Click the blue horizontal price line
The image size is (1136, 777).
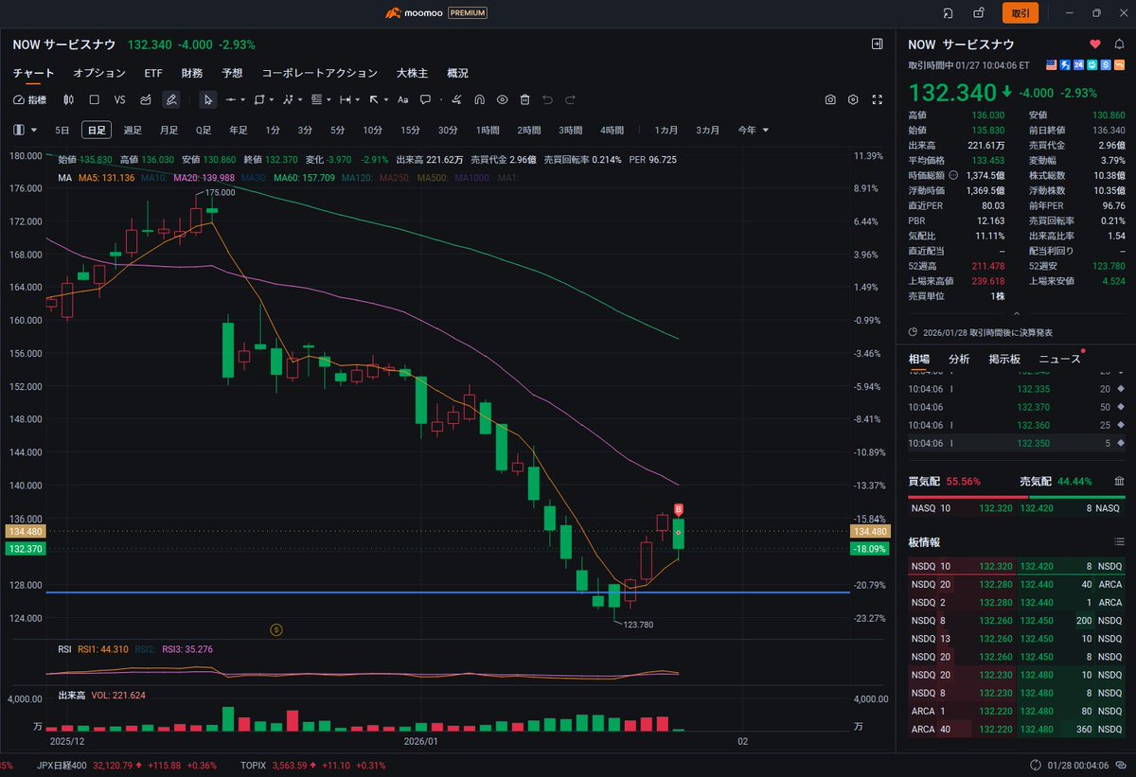(x=448, y=592)
